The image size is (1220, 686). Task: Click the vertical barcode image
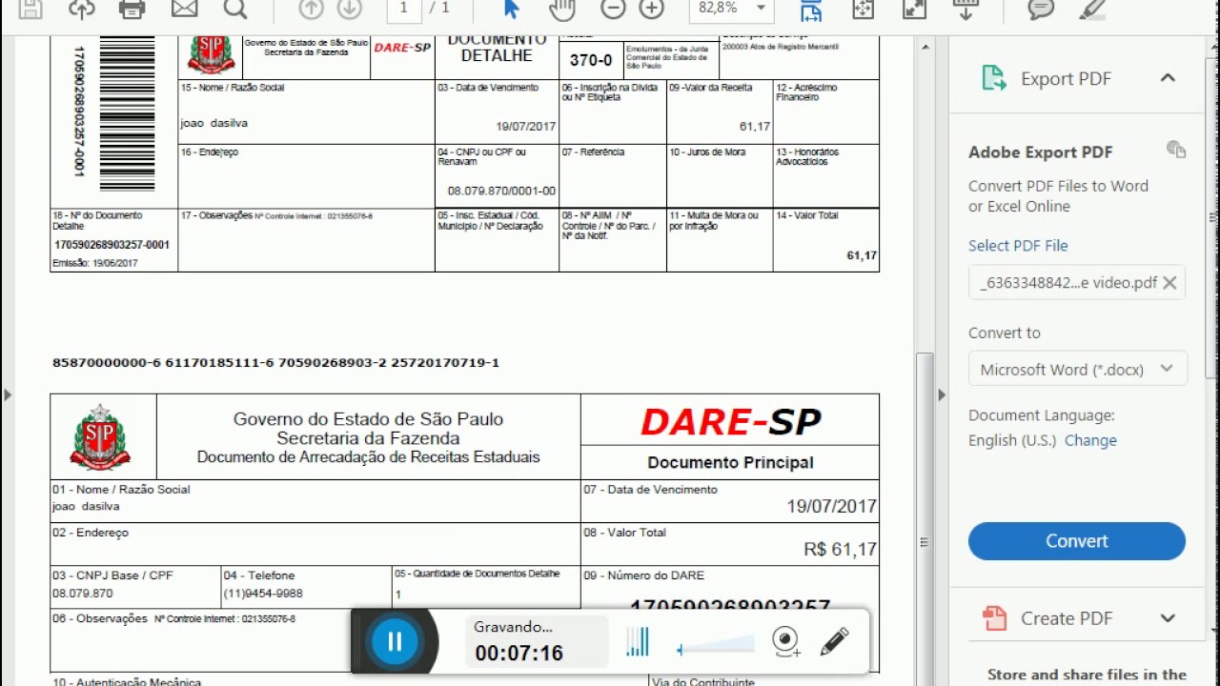127,114
